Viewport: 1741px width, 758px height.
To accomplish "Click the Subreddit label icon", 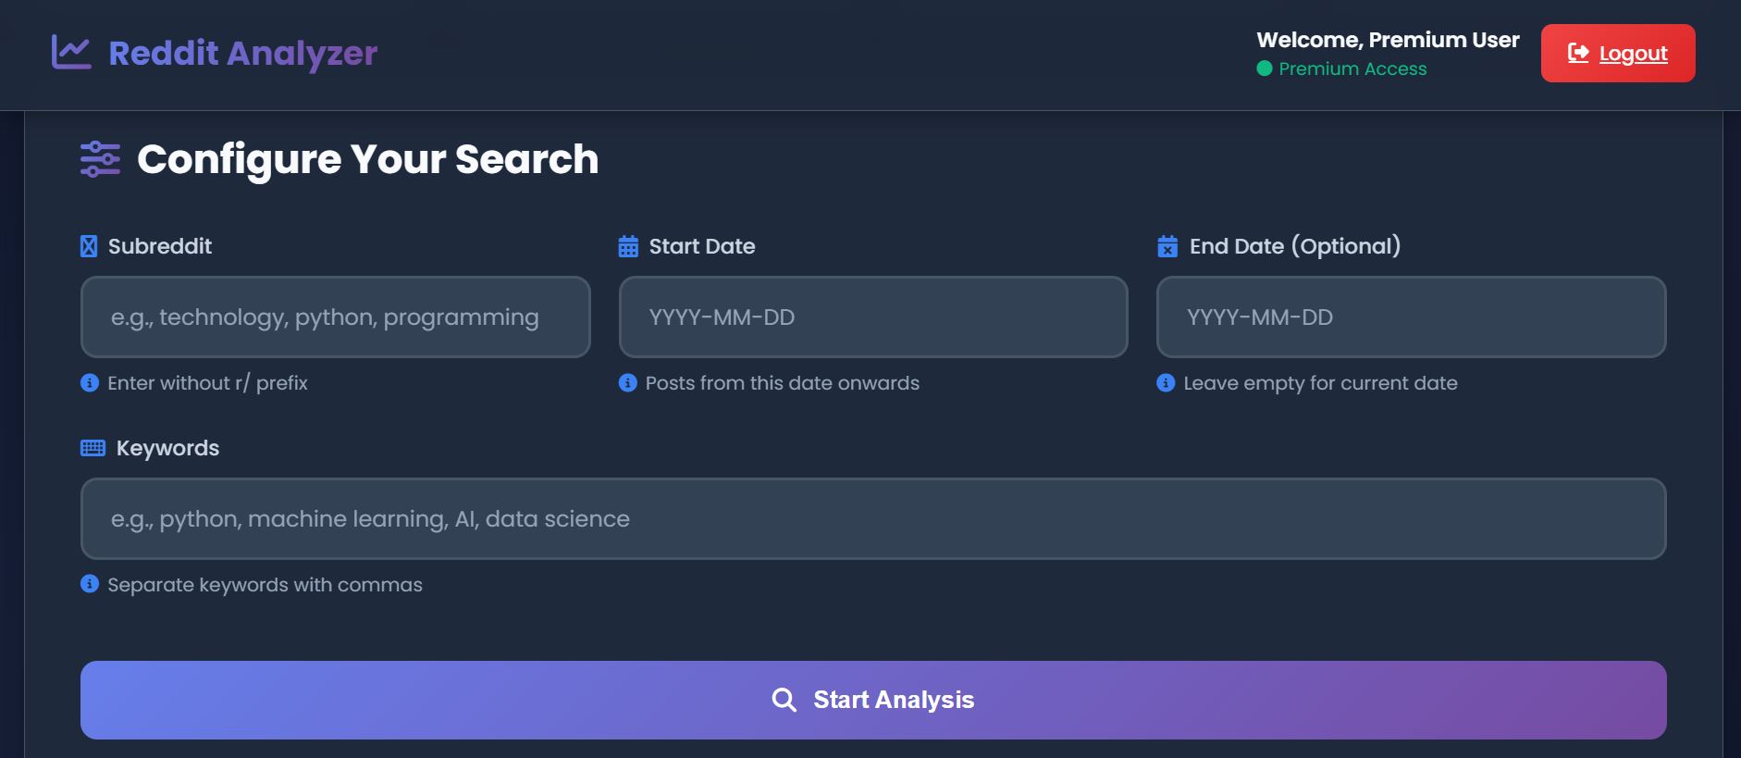I will [x=89, y=246].
